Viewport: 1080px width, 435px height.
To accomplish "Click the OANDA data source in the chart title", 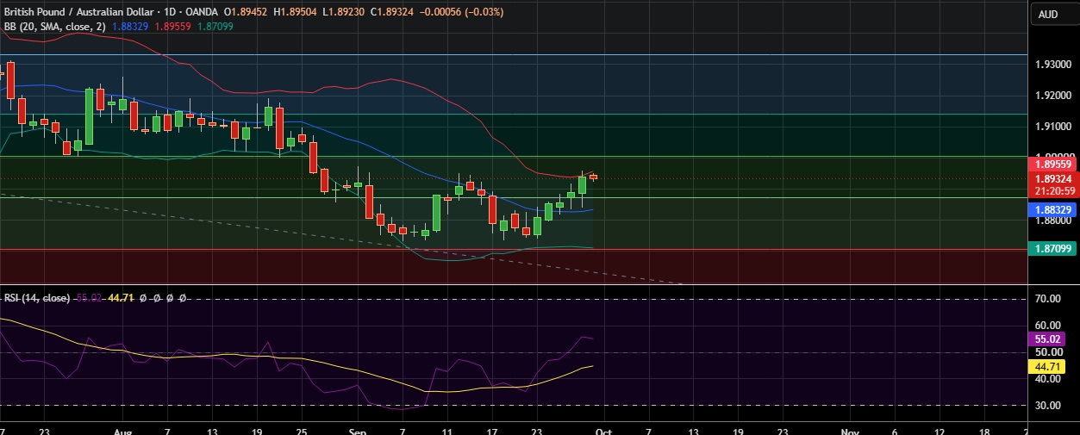I will [x=203, y=13].
